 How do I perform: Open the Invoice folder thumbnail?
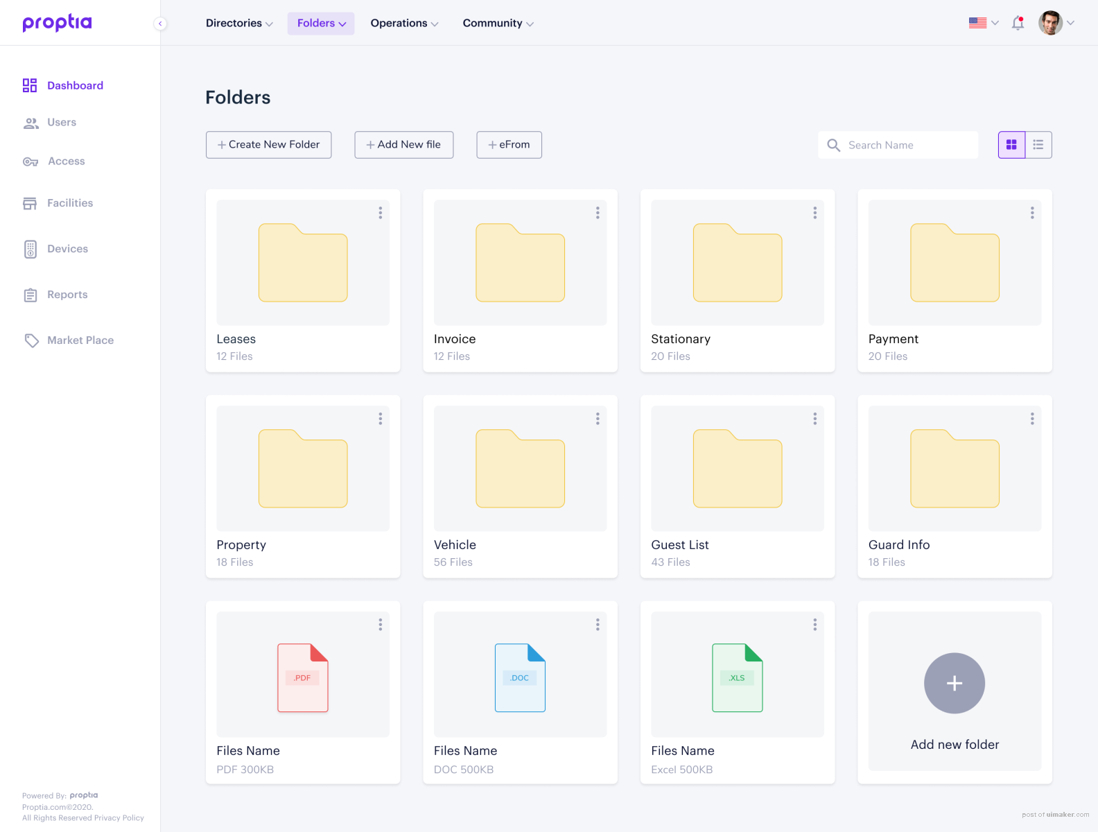(x=521, y=263)
